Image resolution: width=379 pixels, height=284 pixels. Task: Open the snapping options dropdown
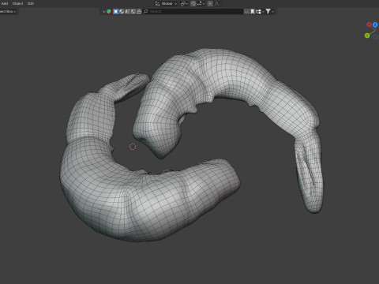click(x=201, y=4)
